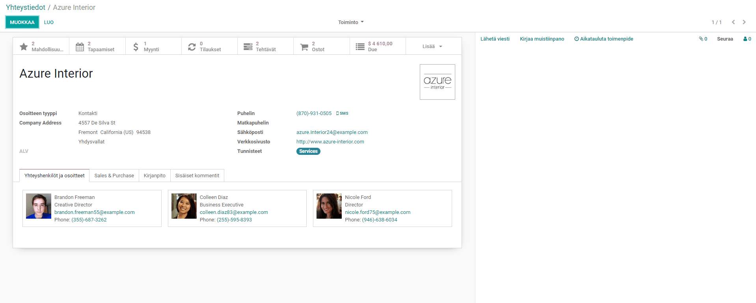Click the SMS phone icon
The width and height of the screenshot is (756, 303).
click(342, 113)
